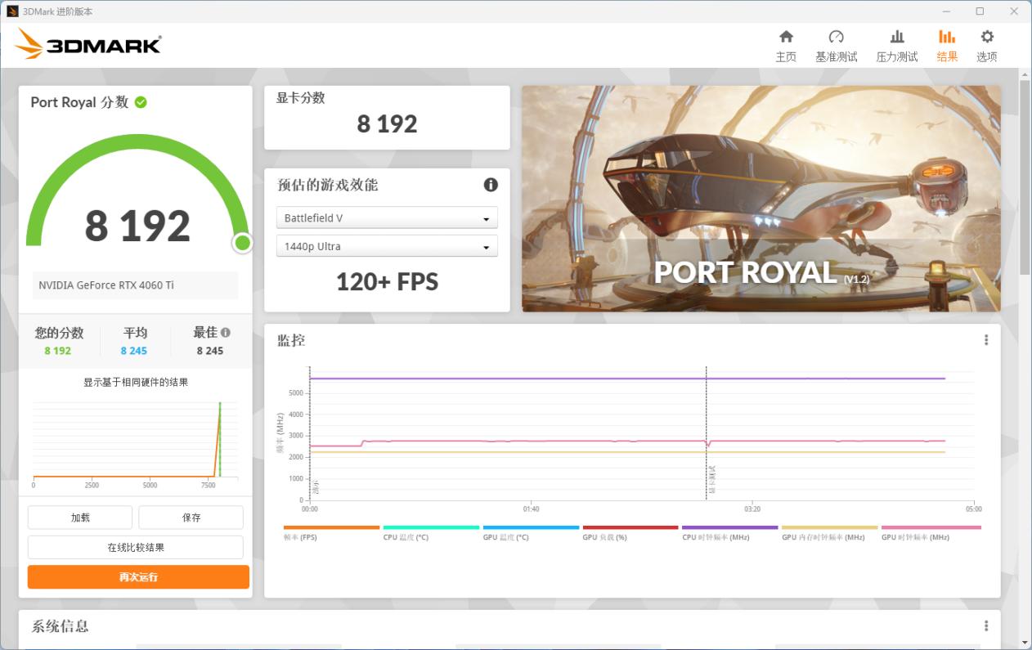This screenshot has width=1032, height=650.
Task: Click the info icon beside 预估的游戏效能
Action: [491, 185]
